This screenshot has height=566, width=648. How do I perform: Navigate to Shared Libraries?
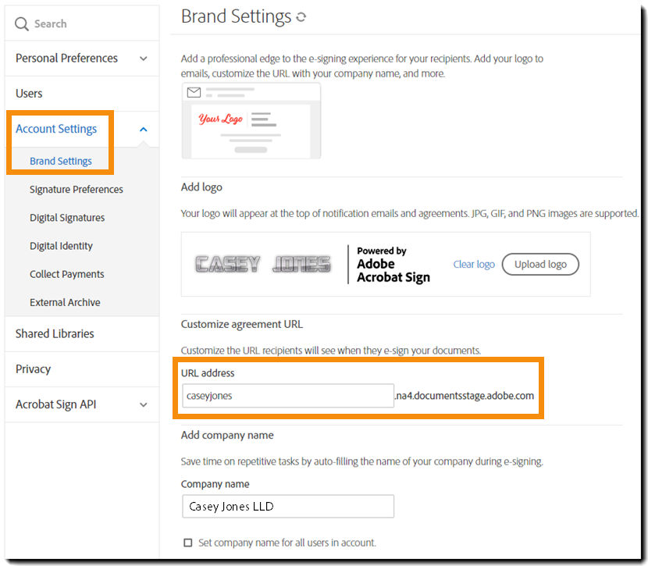[54, 333]
